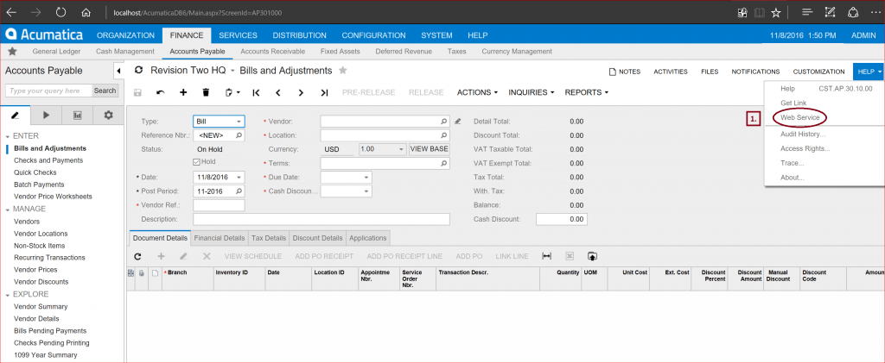Open the FINANCE module tab
The width and height of the screenshot is (885, 363).
[187, 34]
